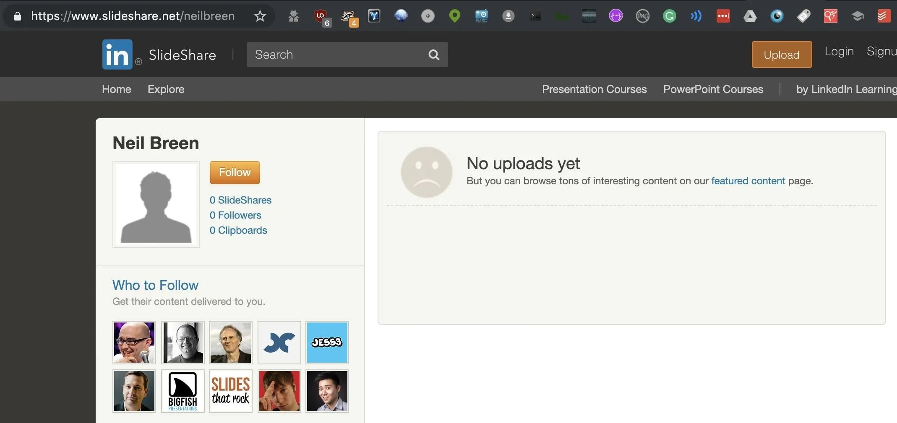This screenshot has height=423, width=897.
Task: Open the featured content link
Action: (x=748, y=181)
